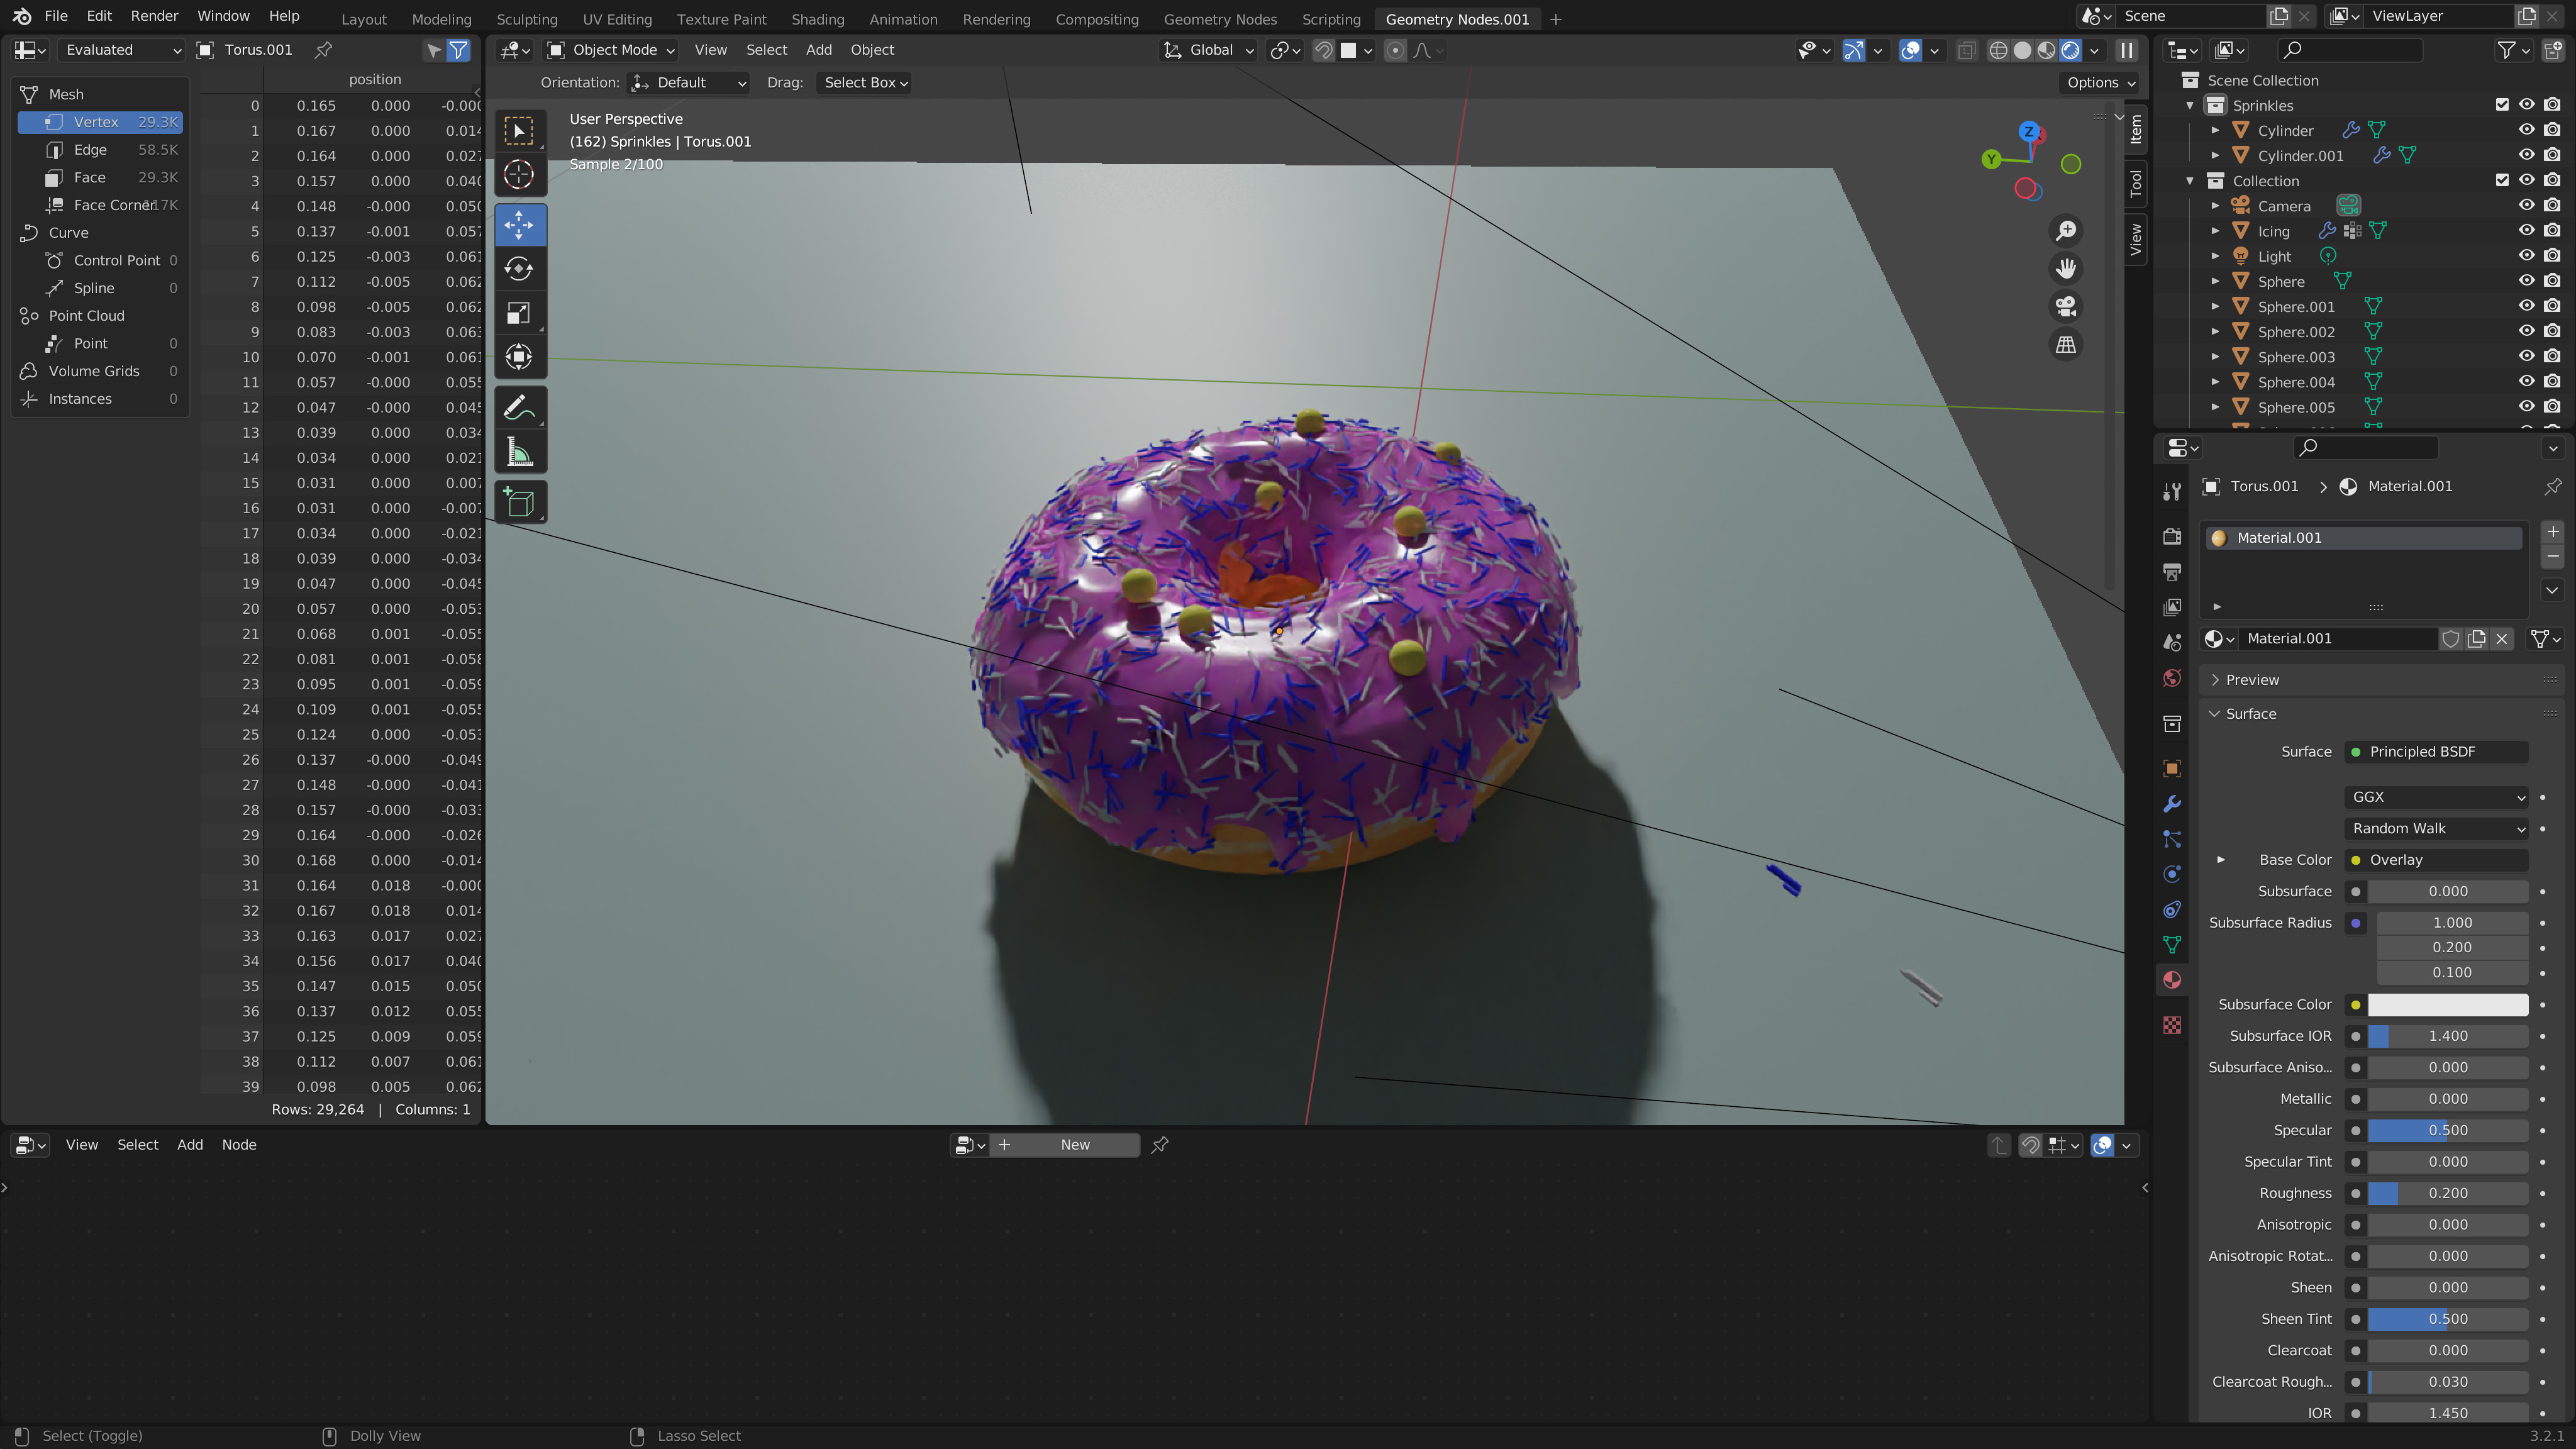2576x1449 pixels.
Task: Activate the Measure tool
Action: click(x=518, y=453)
